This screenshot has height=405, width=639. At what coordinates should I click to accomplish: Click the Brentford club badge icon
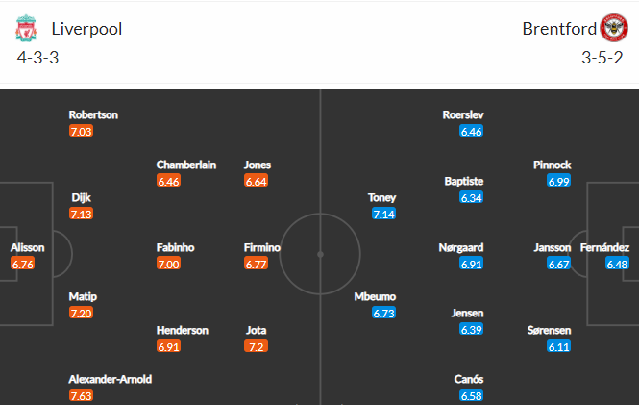614,28
